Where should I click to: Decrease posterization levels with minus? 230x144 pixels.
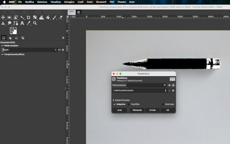[169, 90]
